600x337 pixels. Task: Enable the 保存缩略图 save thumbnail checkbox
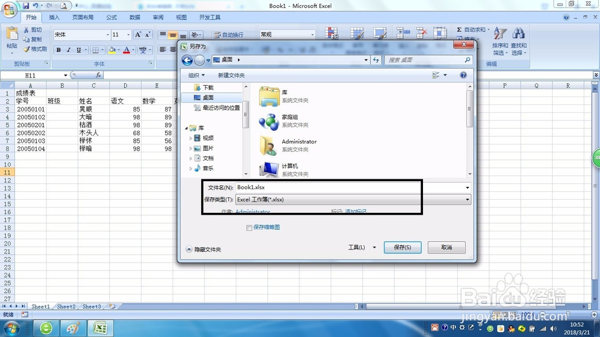click(249, 228)
